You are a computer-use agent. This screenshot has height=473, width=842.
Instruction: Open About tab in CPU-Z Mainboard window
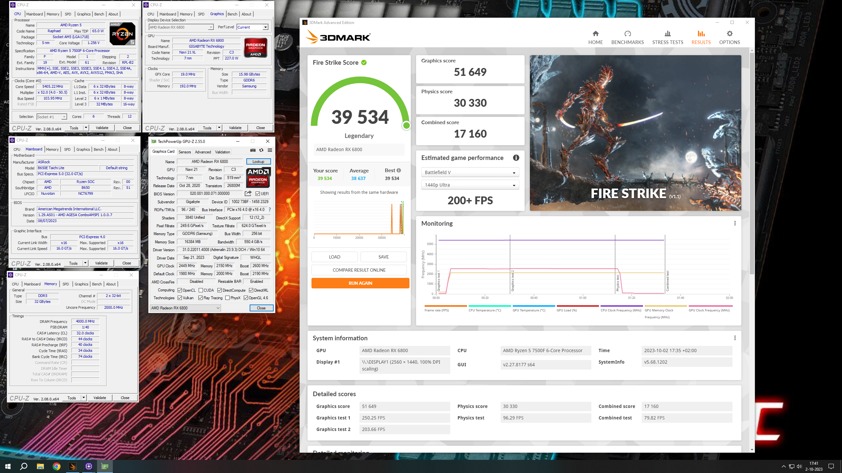click(x=112, y=149)
